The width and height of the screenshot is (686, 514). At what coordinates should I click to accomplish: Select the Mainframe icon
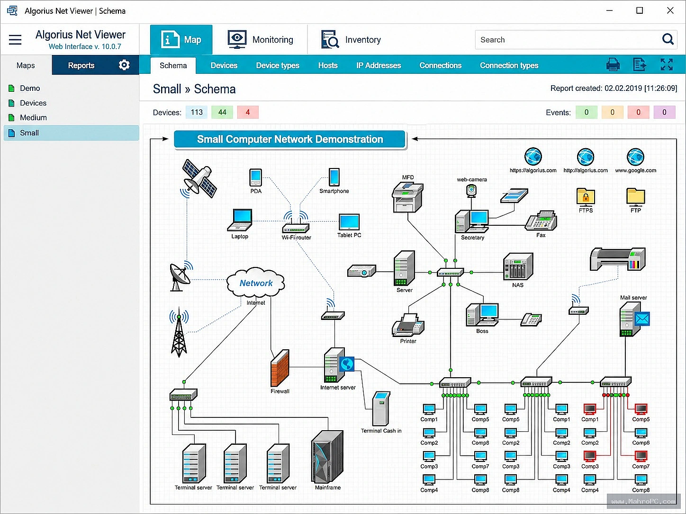click(x=327, y=456)
